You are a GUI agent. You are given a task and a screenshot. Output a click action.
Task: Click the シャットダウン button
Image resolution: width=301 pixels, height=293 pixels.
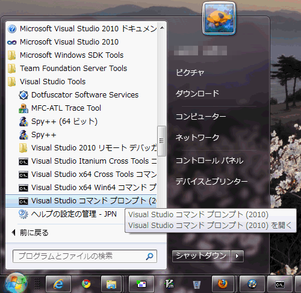tap(201, 256)
